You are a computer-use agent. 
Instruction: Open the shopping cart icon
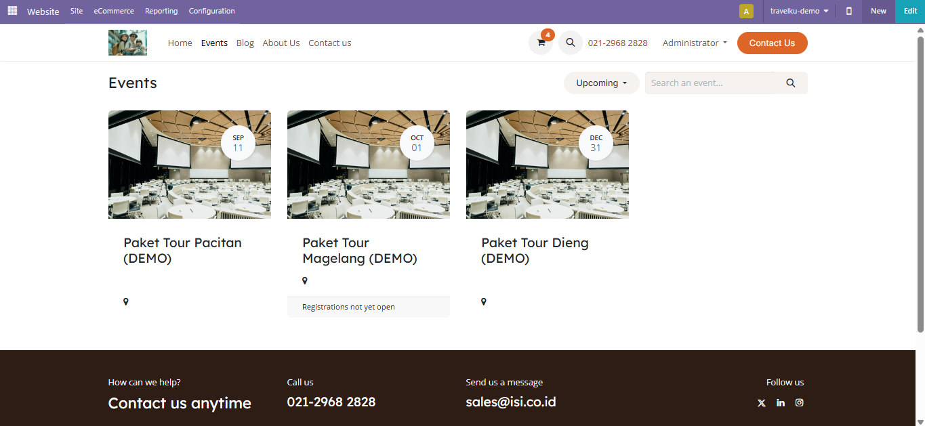(x=541, y=43)
